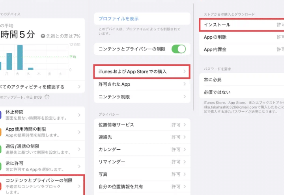The height and width of the screenshot is (195, 284).
Task: Select 必須ではない password option
Action: [x=241, y=92]
